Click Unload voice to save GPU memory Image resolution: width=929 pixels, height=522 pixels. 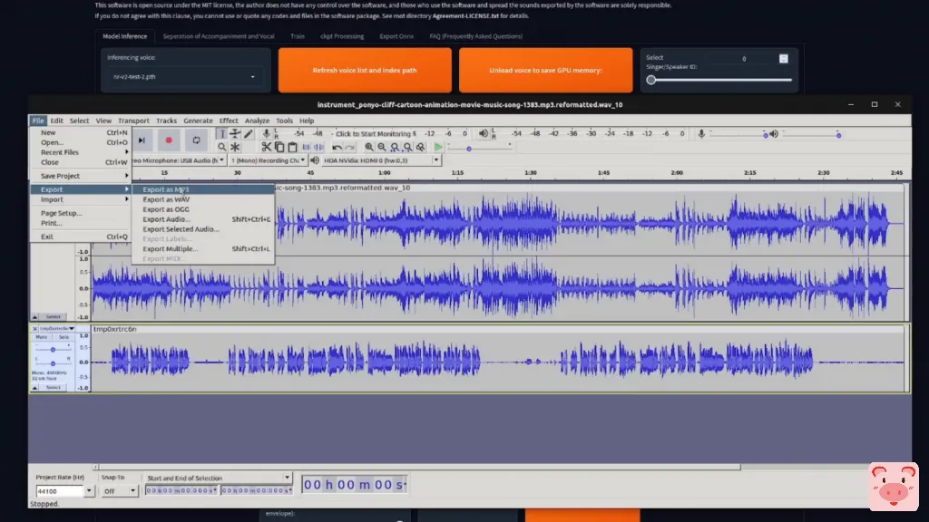coord(544,70)
